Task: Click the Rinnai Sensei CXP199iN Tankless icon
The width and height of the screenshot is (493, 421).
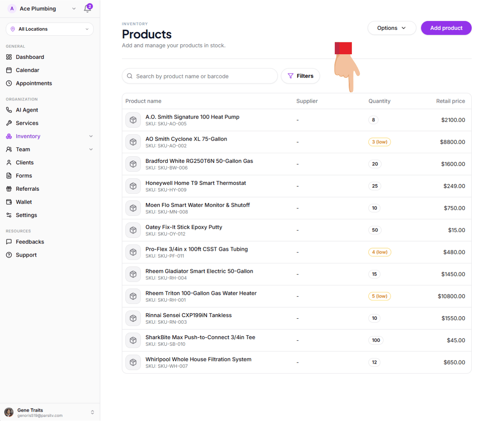Action: (133, 319)
